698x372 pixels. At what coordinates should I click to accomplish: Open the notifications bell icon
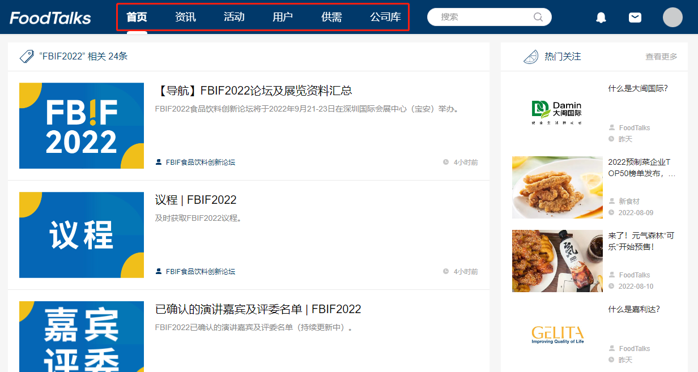[x=601, y=18]
